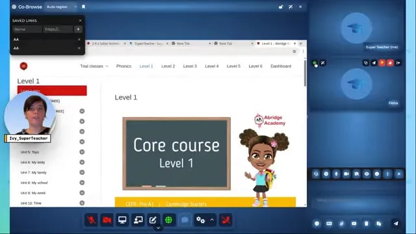
Task: Toggle participant microphone in control bar
Action: tap(336, 174)
